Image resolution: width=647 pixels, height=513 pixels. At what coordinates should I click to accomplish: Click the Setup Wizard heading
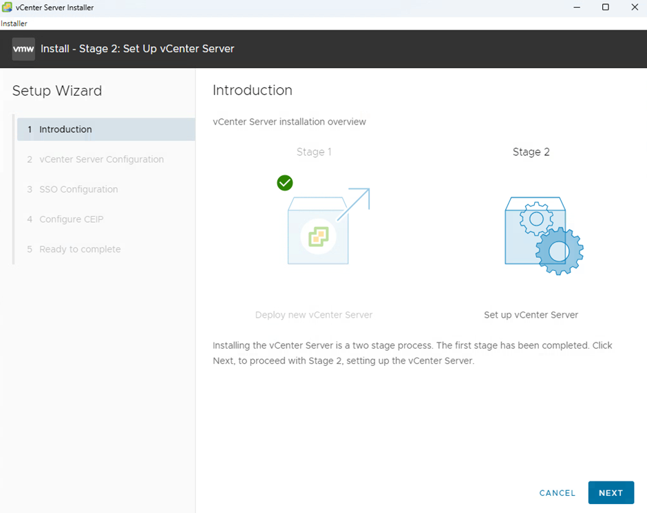click(x=57, y=91)
